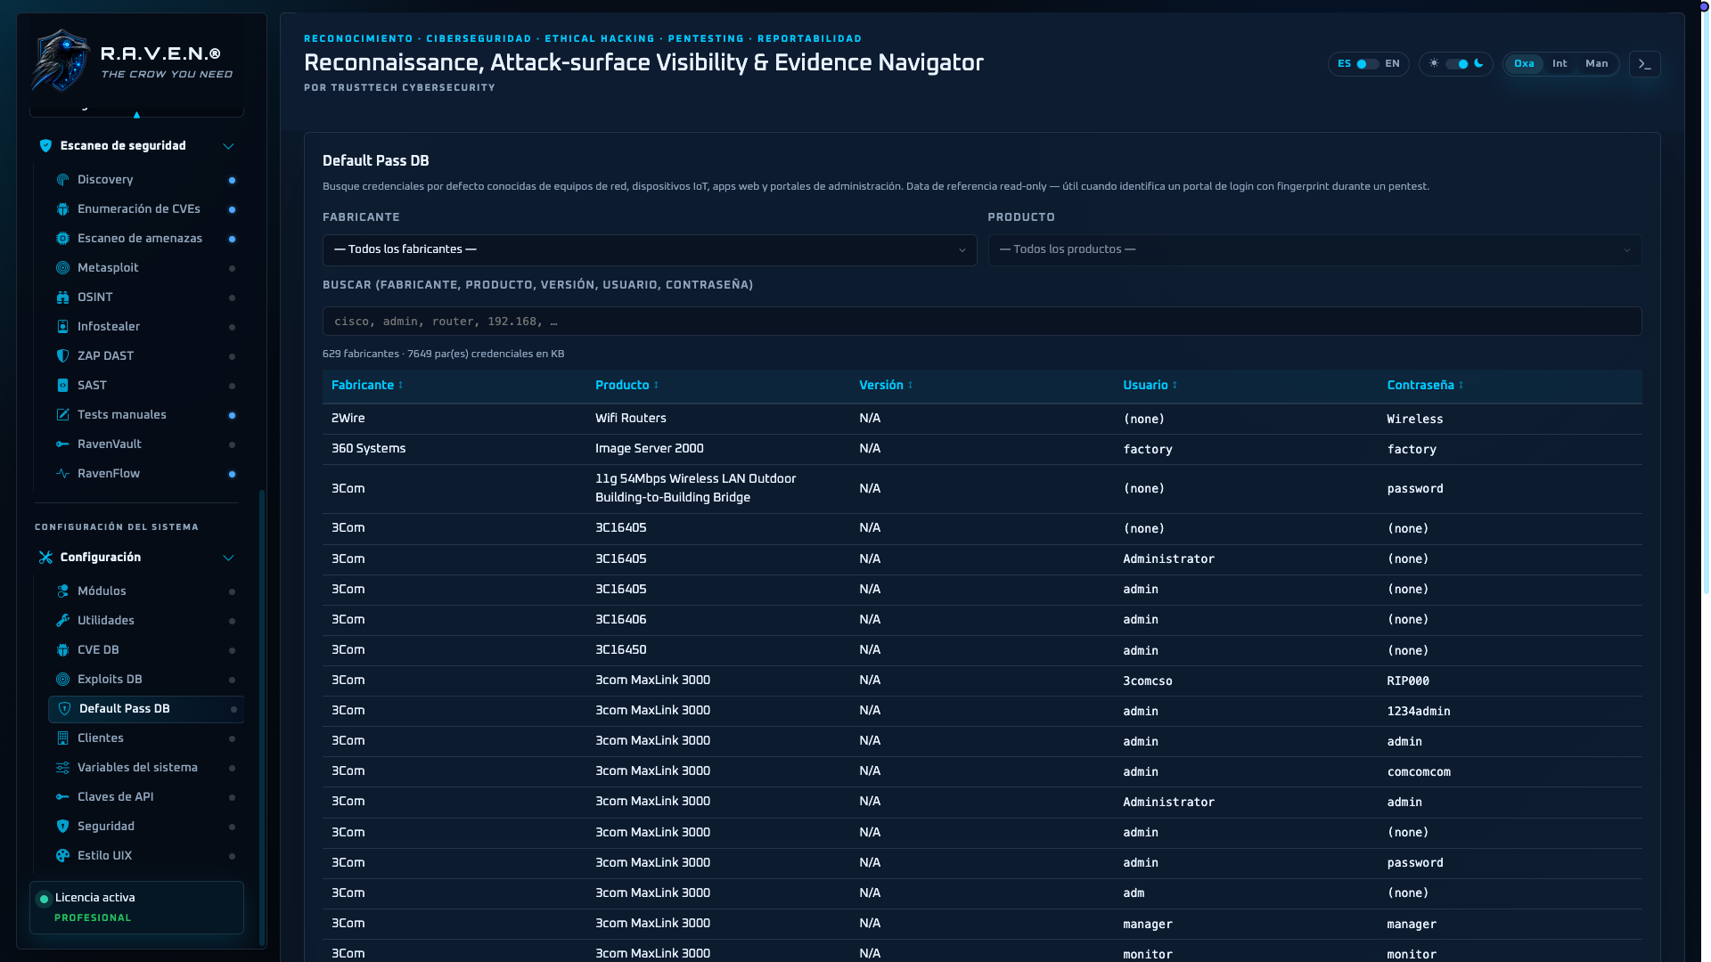
Task: Select the Int theme tab
Action: 1560,64
